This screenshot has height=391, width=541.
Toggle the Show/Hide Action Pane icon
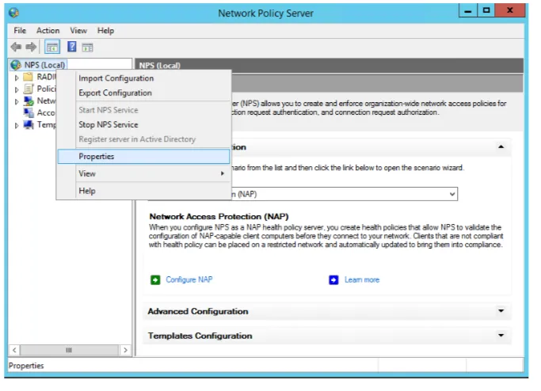(87, 47)
